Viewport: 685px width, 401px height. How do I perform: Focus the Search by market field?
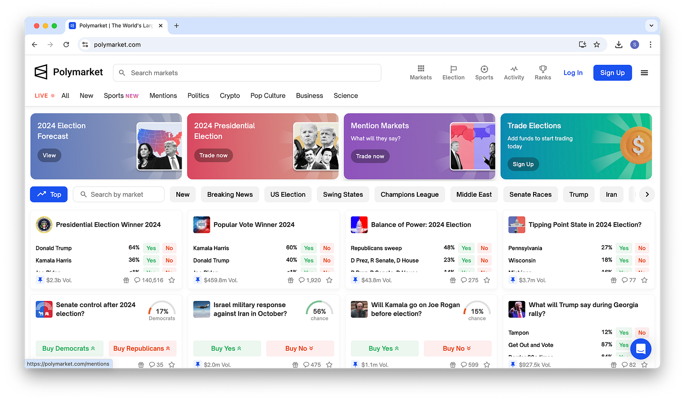[x=119, y=194]
